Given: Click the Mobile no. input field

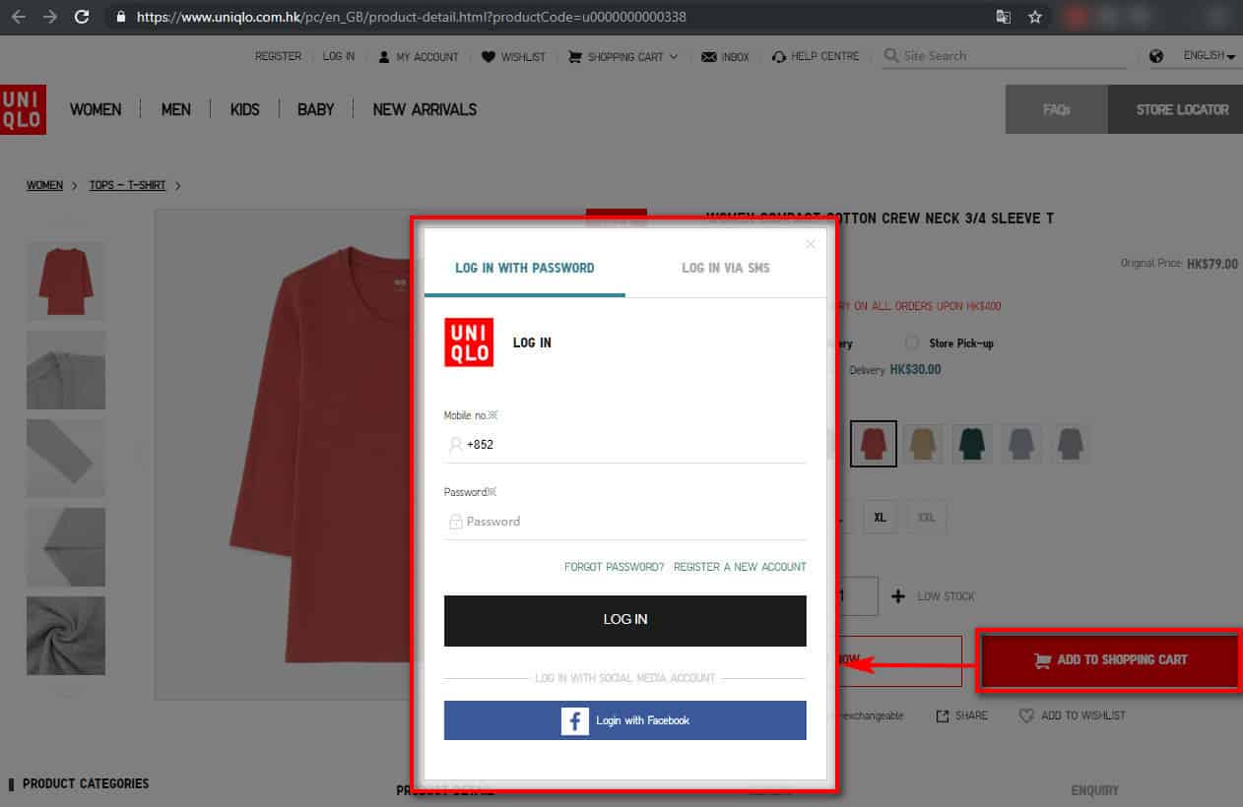Looking at the screenshot, I should [625, 445].
